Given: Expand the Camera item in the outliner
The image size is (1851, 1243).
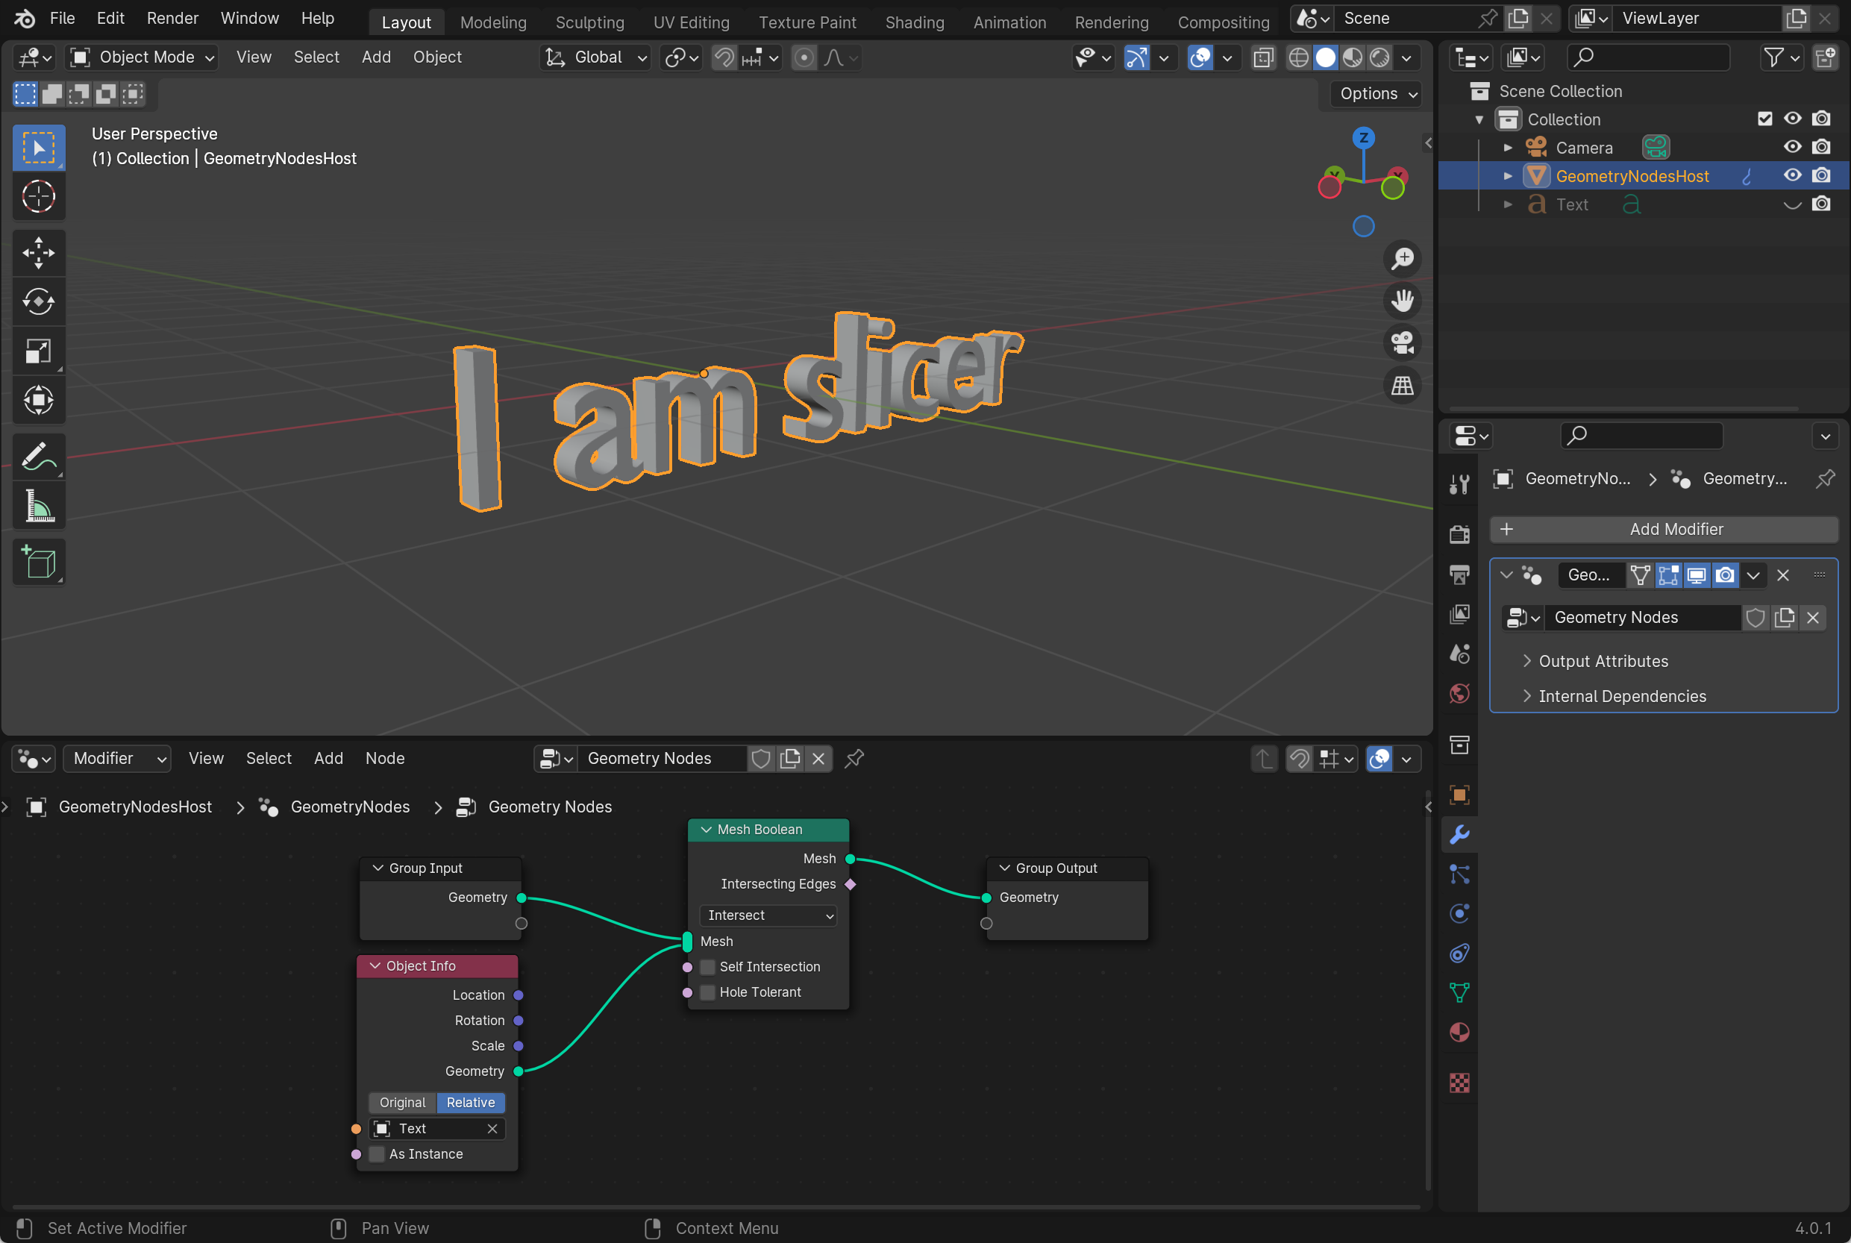Looking at the screenshot, I should [x=1509, y=147].
